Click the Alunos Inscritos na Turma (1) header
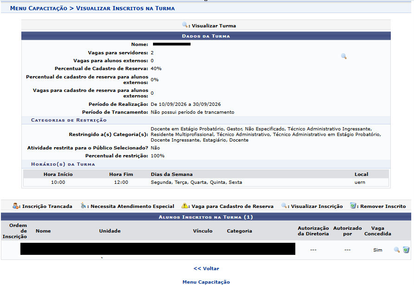Screen dimensions: 414x285 click(206, 217)
